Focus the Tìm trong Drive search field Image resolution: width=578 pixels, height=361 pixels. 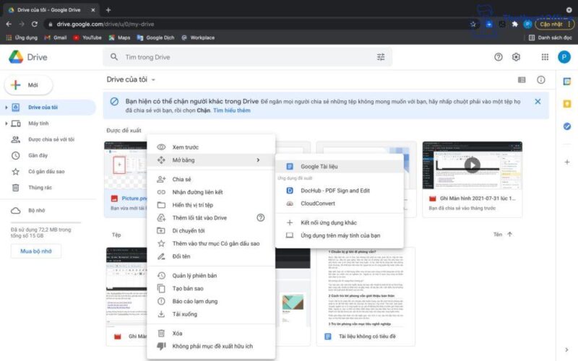[247, 57]
